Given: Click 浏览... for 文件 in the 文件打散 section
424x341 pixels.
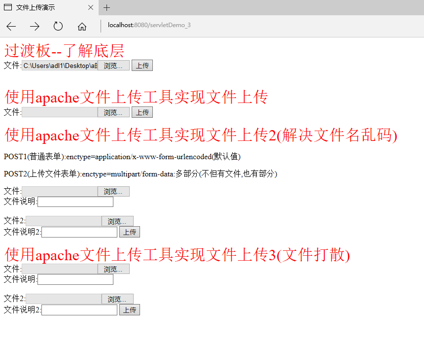Looking at the screenshot, I should [113, 269].
